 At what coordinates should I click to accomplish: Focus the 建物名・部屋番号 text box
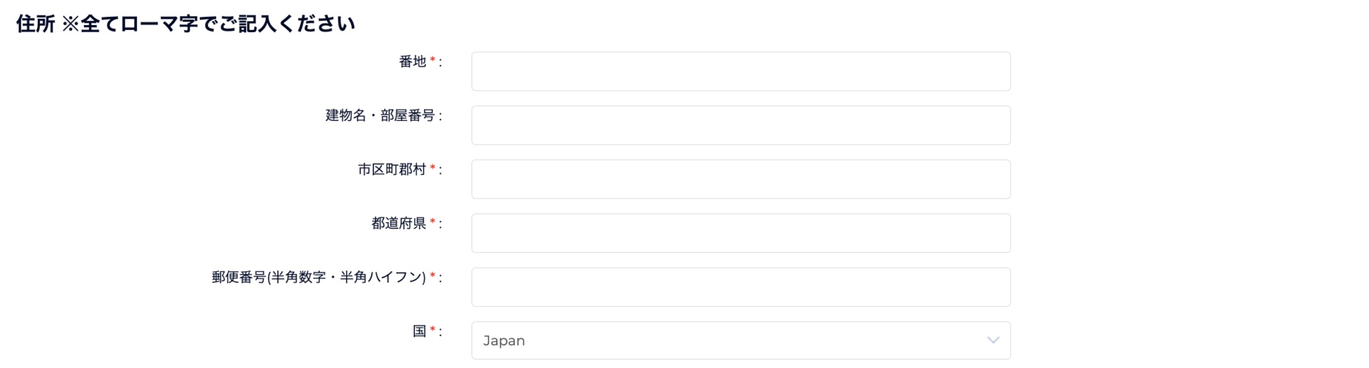click(740, 125)
